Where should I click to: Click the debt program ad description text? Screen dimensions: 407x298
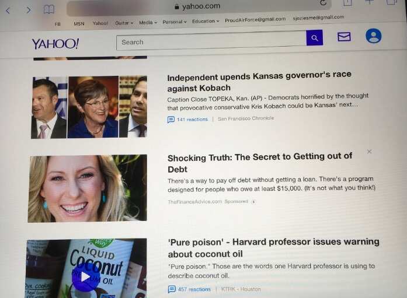click(x=272, y=184)
